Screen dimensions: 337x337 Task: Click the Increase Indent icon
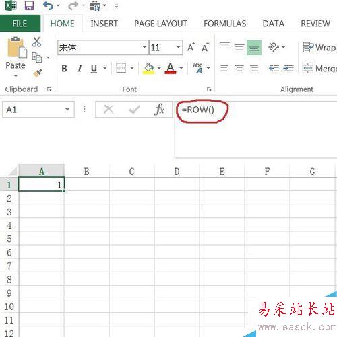pos(288,68)
